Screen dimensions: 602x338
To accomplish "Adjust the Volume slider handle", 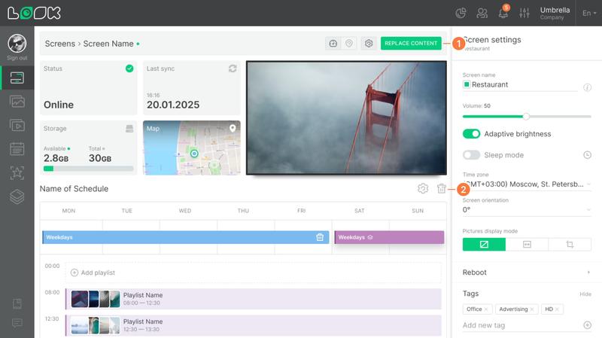I will click(x=526, y=117).
